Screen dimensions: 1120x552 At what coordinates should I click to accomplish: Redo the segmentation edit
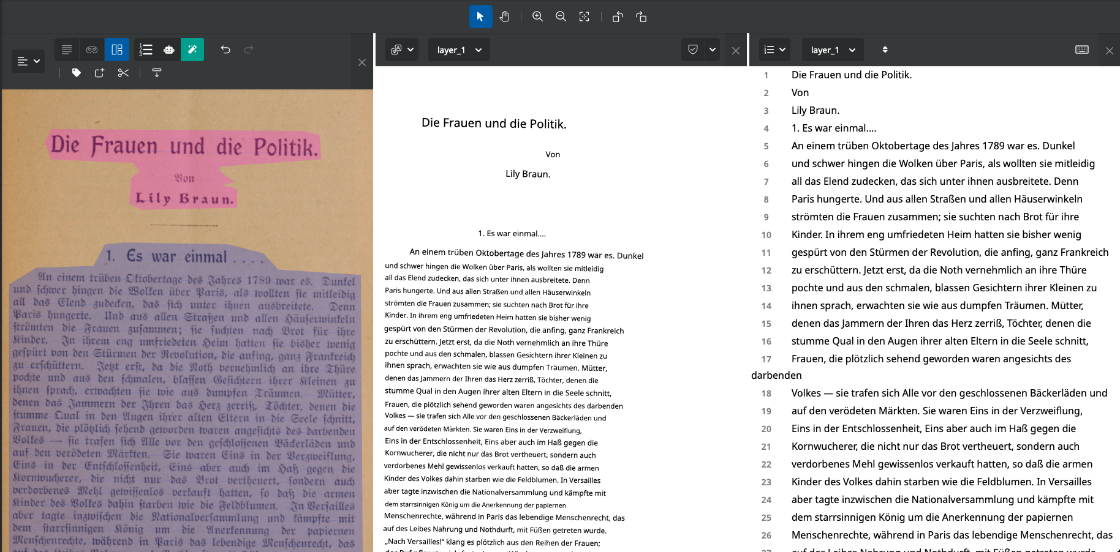249,50
